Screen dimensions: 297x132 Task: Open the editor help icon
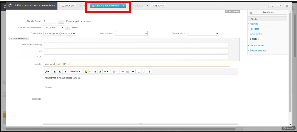coord(149,71)
